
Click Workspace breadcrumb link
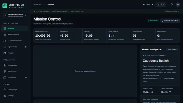coord(37,5)
